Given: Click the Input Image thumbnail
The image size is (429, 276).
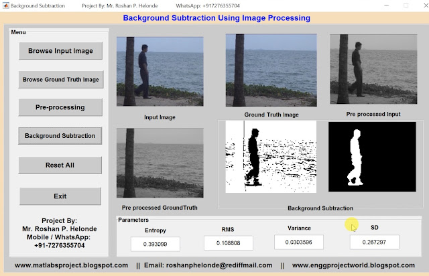Looking at the screenshot, I should pos(160,72).
